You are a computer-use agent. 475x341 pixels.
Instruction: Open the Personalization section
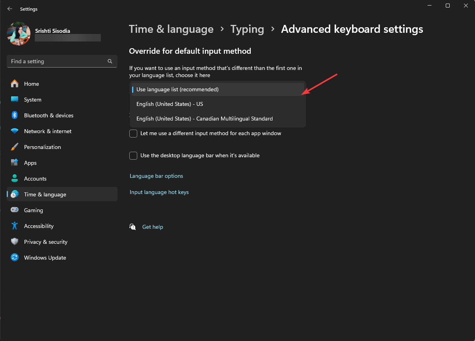[43, 147]
